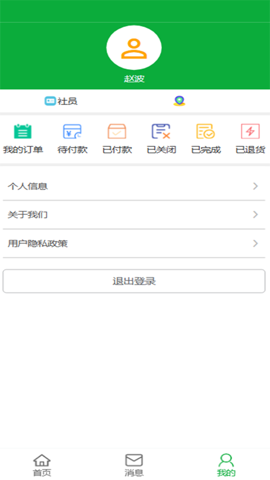Tap the orange user avatar icon
The height and width of the screenshot is (480, 270).
point(134,48)
